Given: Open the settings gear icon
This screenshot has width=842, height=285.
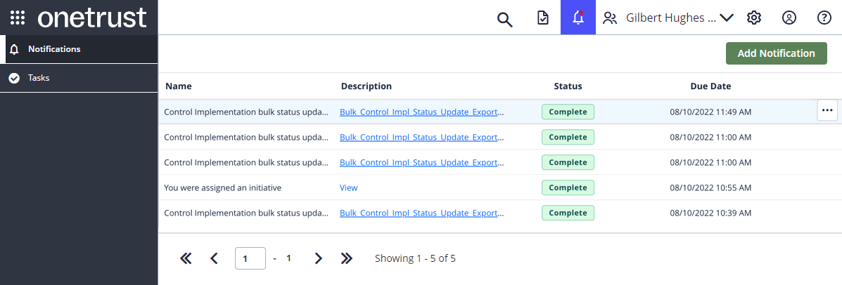Looking at the screenshot, I should 754,18.
